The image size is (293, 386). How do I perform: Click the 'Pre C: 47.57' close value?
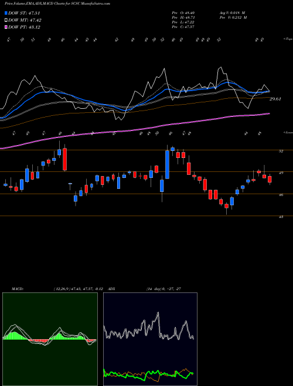[x=183, y=27]
